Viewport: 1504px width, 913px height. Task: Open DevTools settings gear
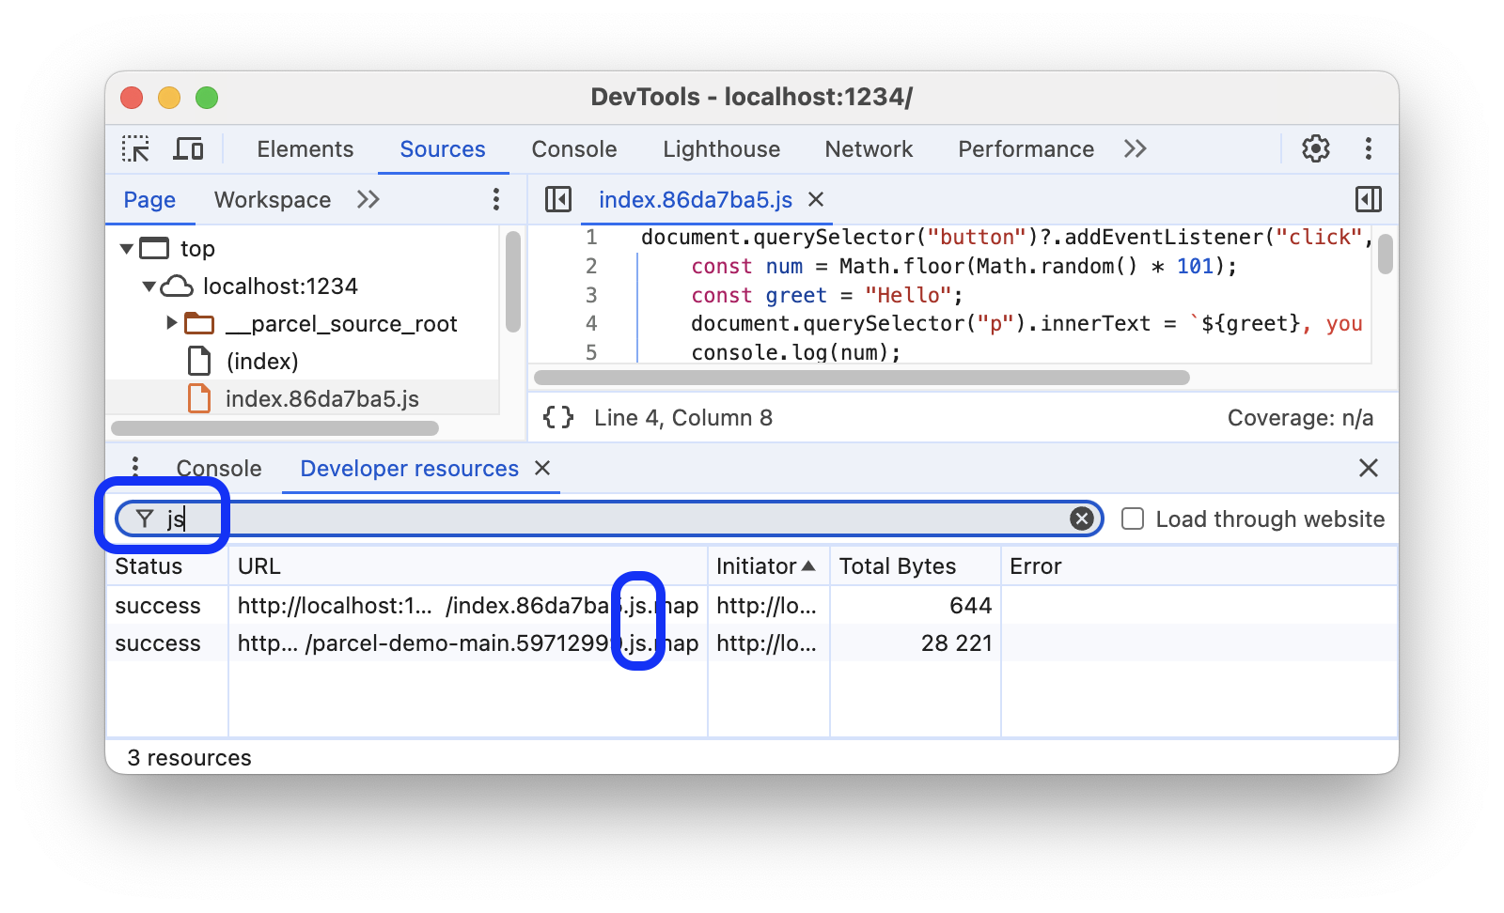click(1316, 148)
